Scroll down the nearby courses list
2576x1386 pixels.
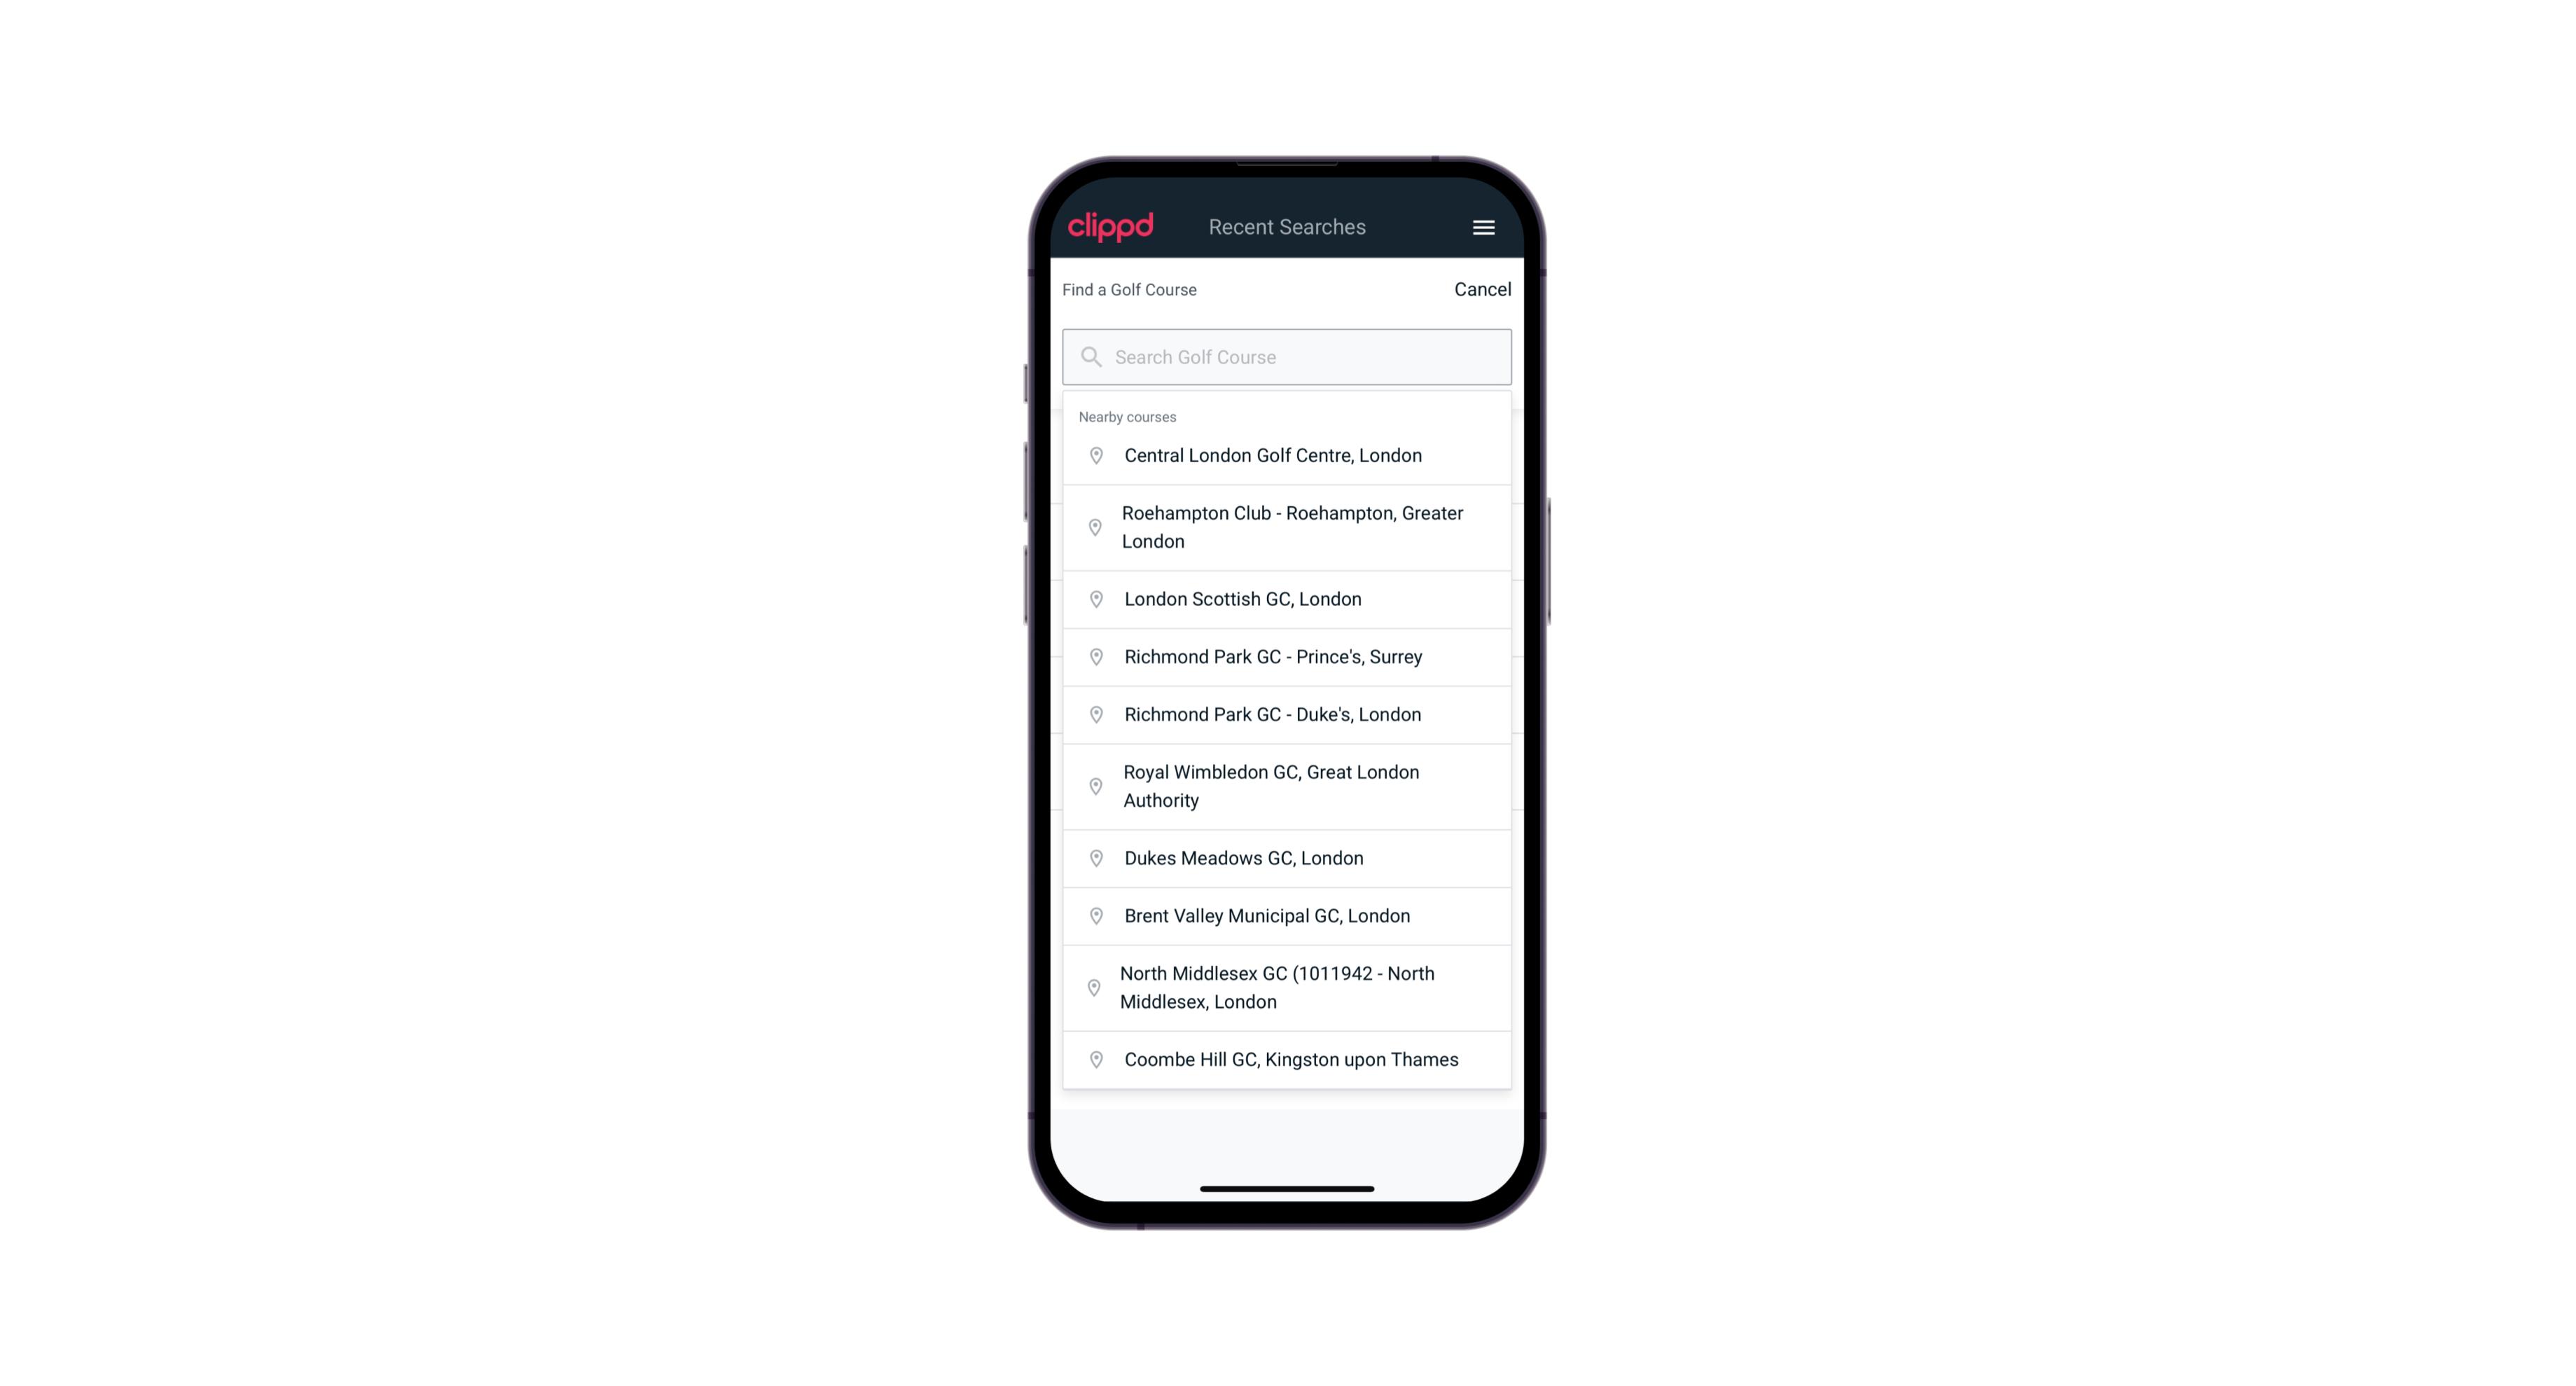(1288, 751)
